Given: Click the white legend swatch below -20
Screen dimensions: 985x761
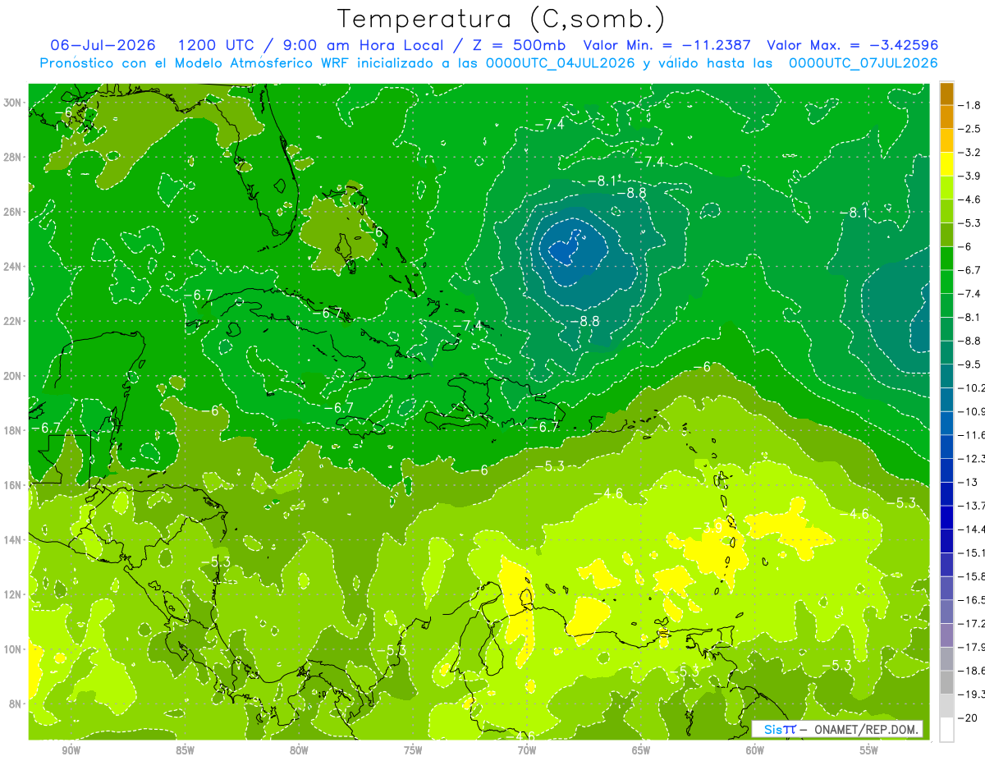Looking at the screenshot, I should click(946, 729).
